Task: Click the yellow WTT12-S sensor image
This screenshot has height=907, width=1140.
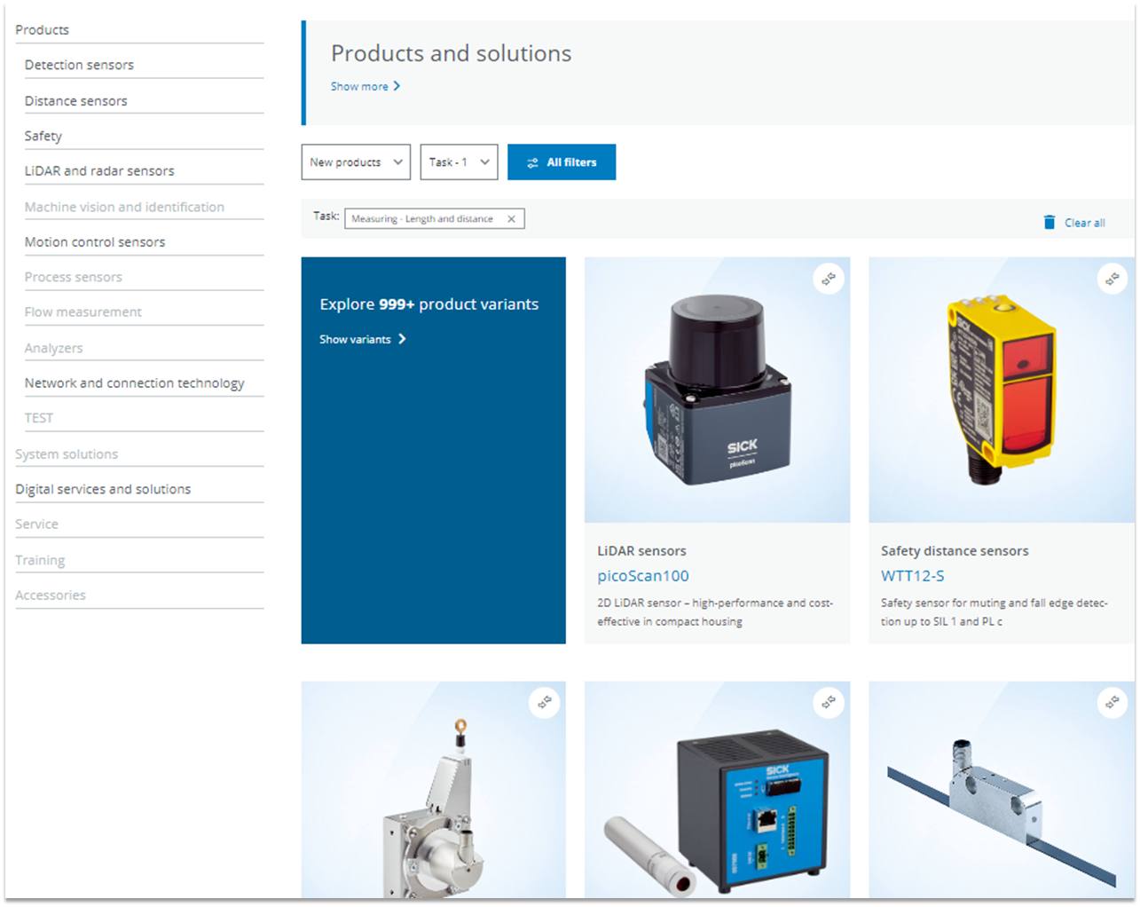Action: pos(1002,390)
